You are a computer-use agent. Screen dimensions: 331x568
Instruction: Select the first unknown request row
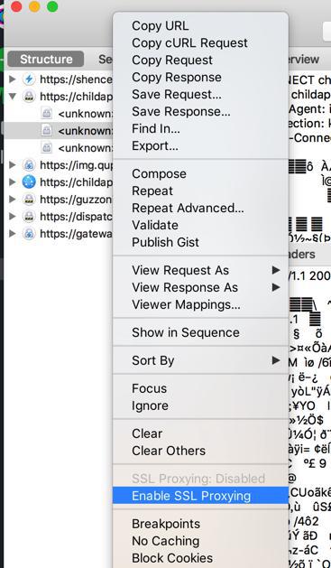tap(58, 114)
